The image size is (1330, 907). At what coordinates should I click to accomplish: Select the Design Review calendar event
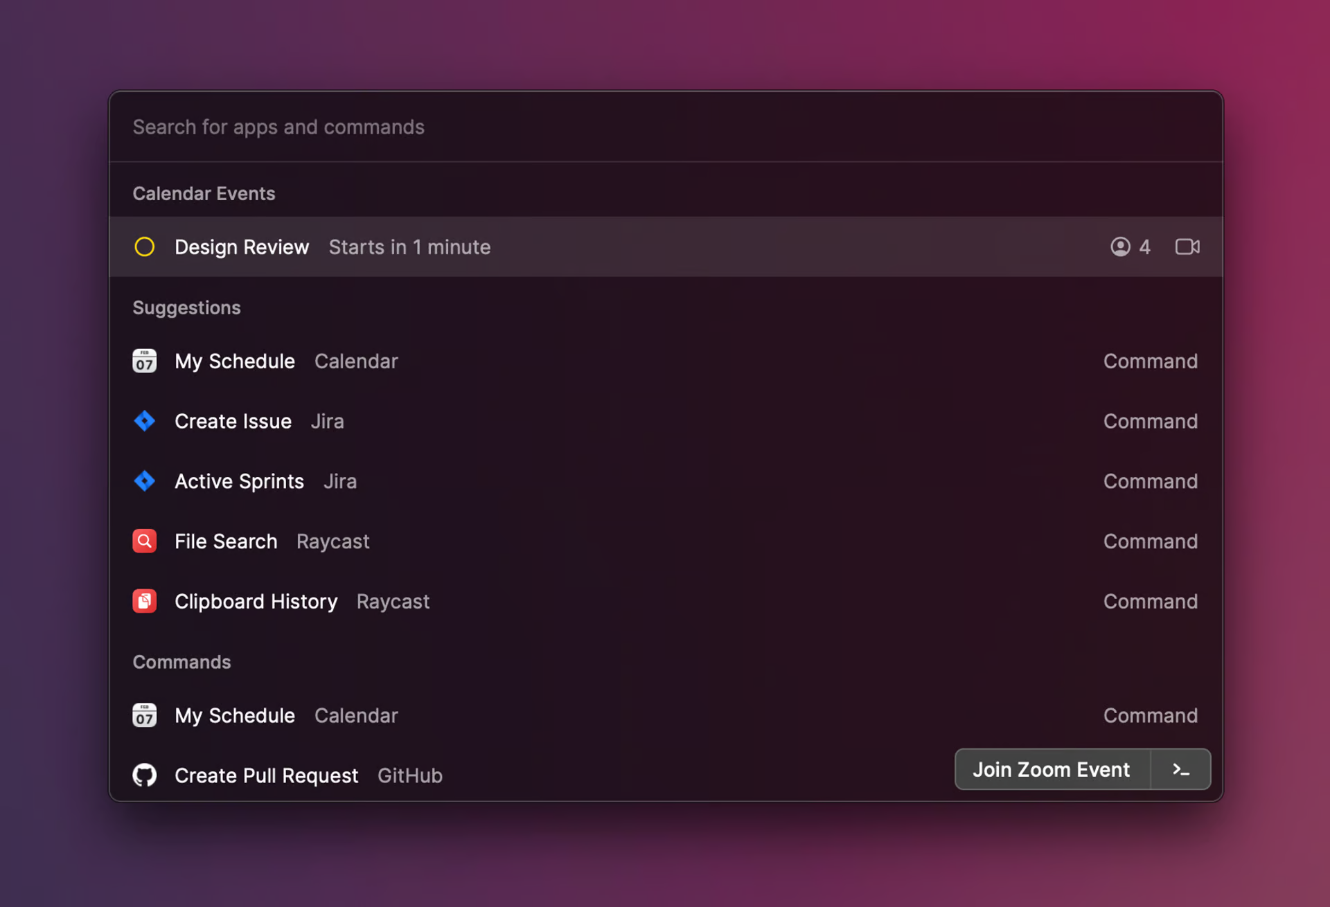666,247
